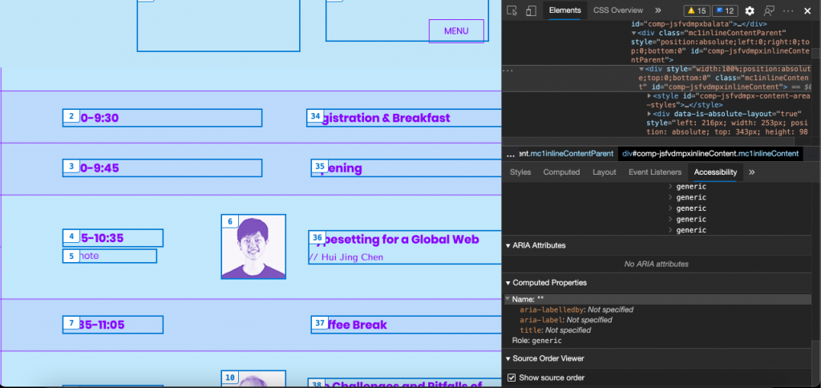Click the aria-labelledby Not specified row

[576, 309]
